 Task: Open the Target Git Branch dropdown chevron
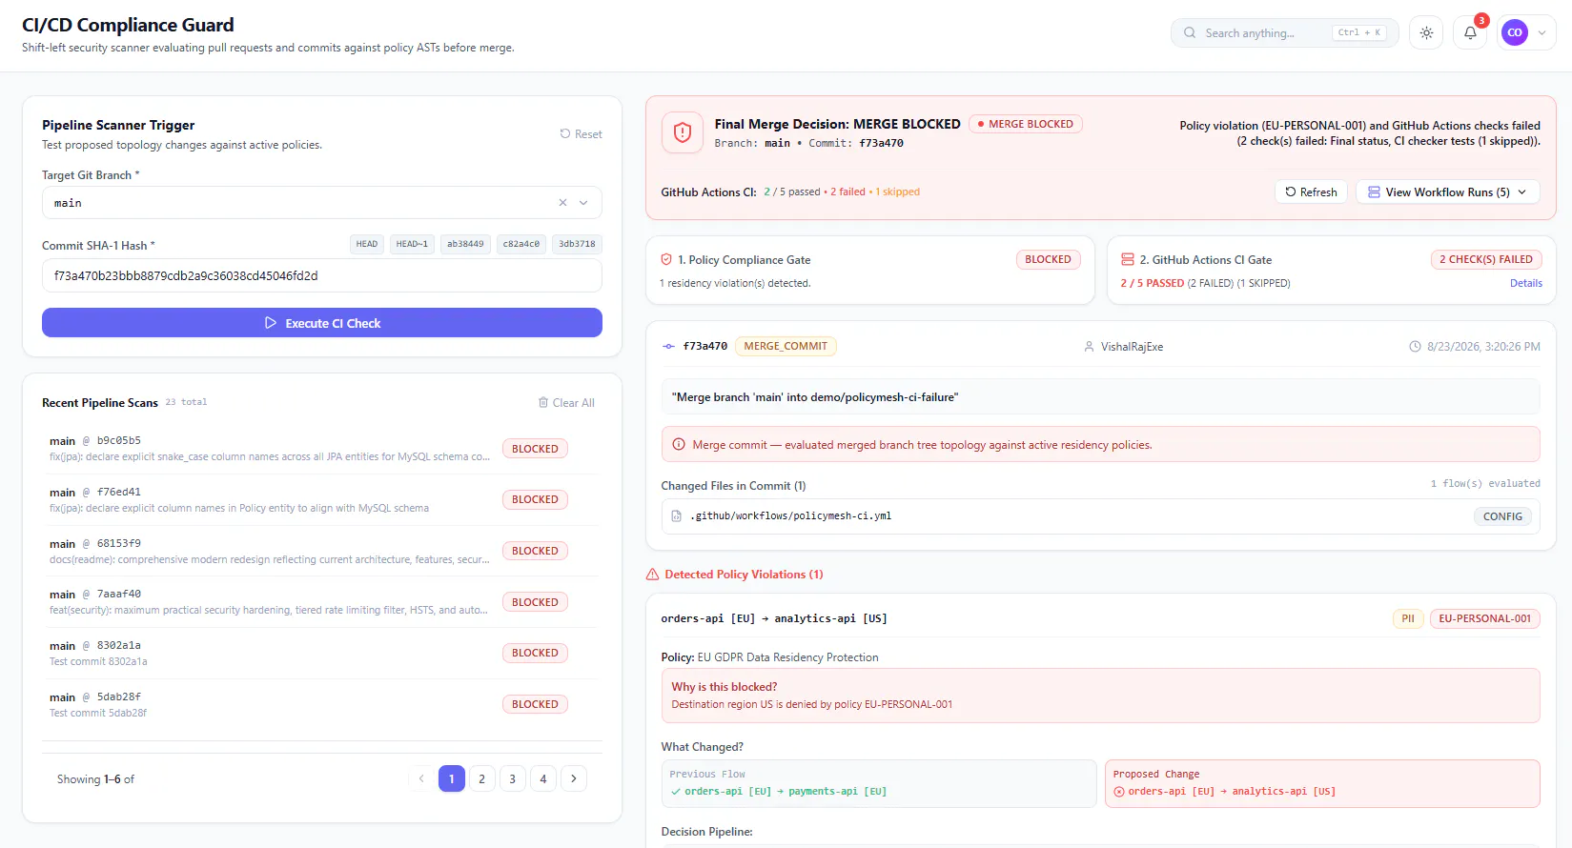coord(583,202)
